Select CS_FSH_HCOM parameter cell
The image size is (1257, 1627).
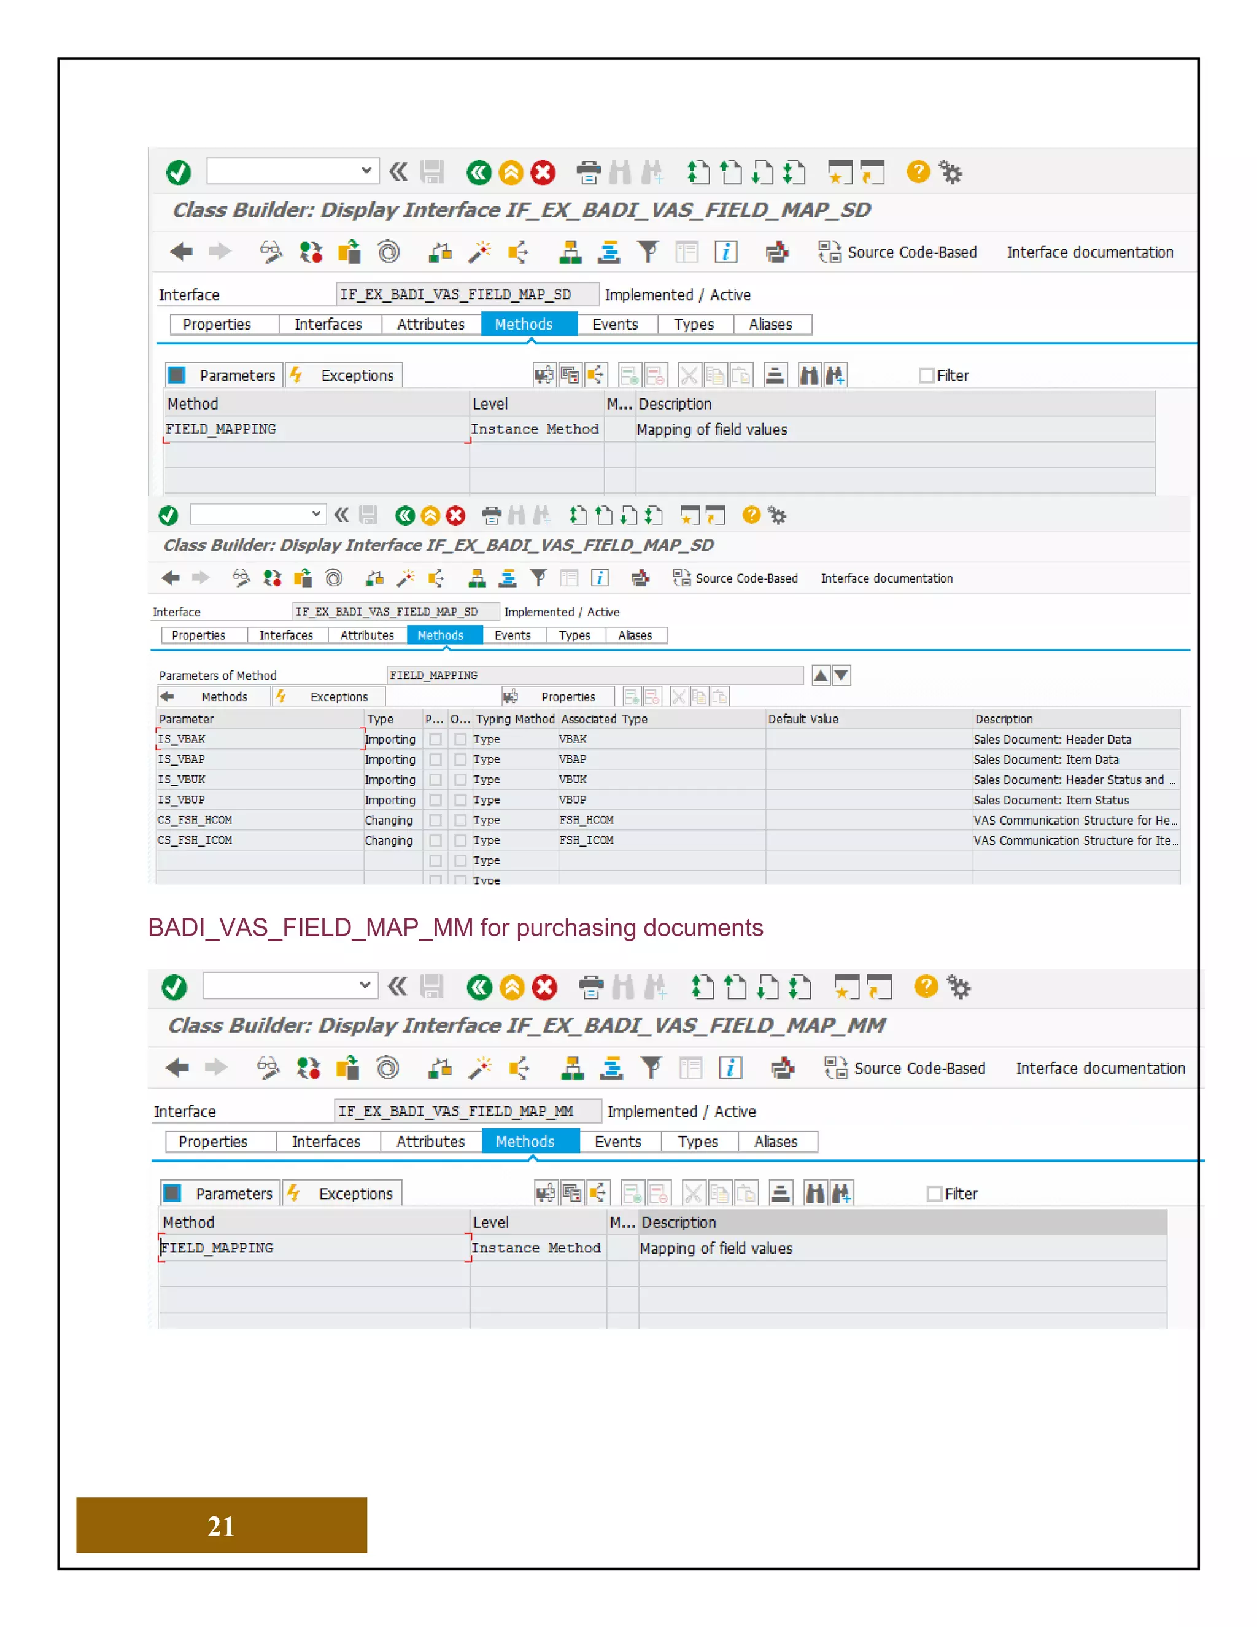(259, 820)
